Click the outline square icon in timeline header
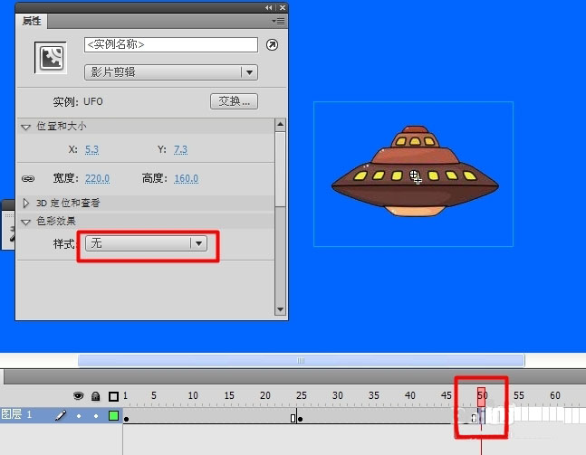 pyautogui.click(x=113, y=396)
